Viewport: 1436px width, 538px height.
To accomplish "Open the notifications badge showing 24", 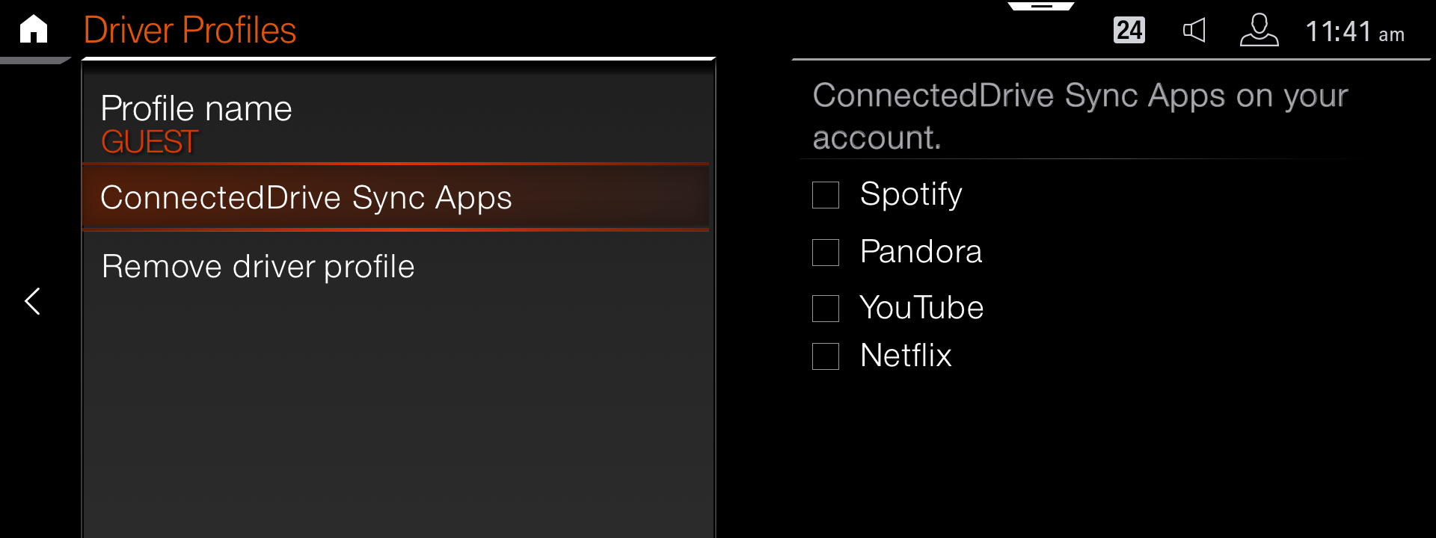I will pyautogui.click(x=1129, y=31).
